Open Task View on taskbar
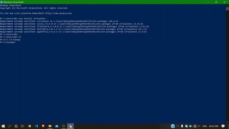The height and width of the screenshot is (129, 229). point(23,126)
